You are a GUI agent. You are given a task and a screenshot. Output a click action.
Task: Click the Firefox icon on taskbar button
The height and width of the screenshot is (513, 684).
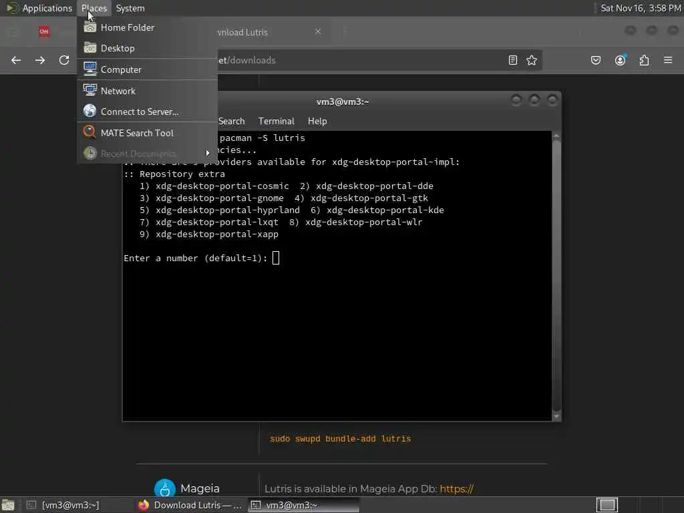(x=144, y=505)
